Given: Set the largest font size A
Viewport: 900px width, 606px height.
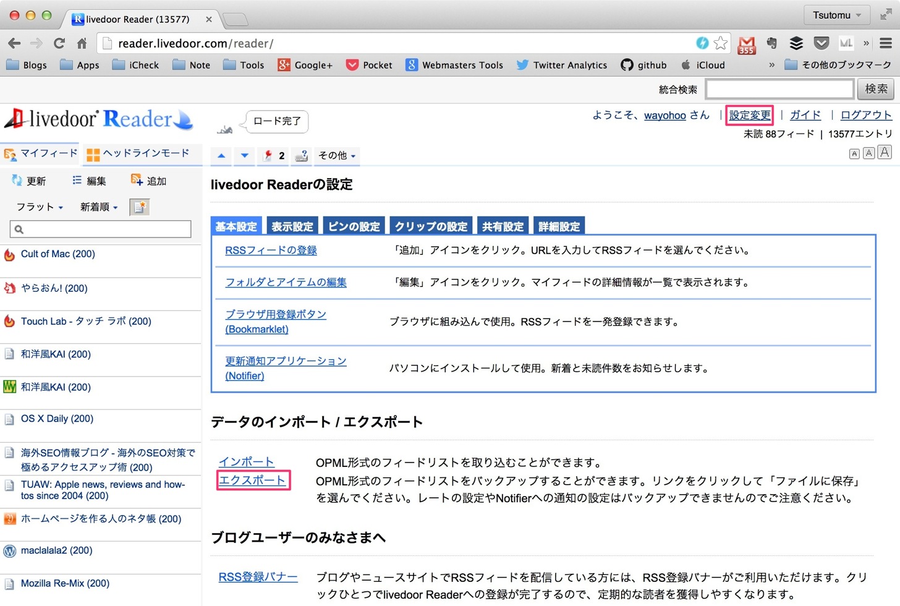Looking at the screenshot, I should [x=885, y=152].
